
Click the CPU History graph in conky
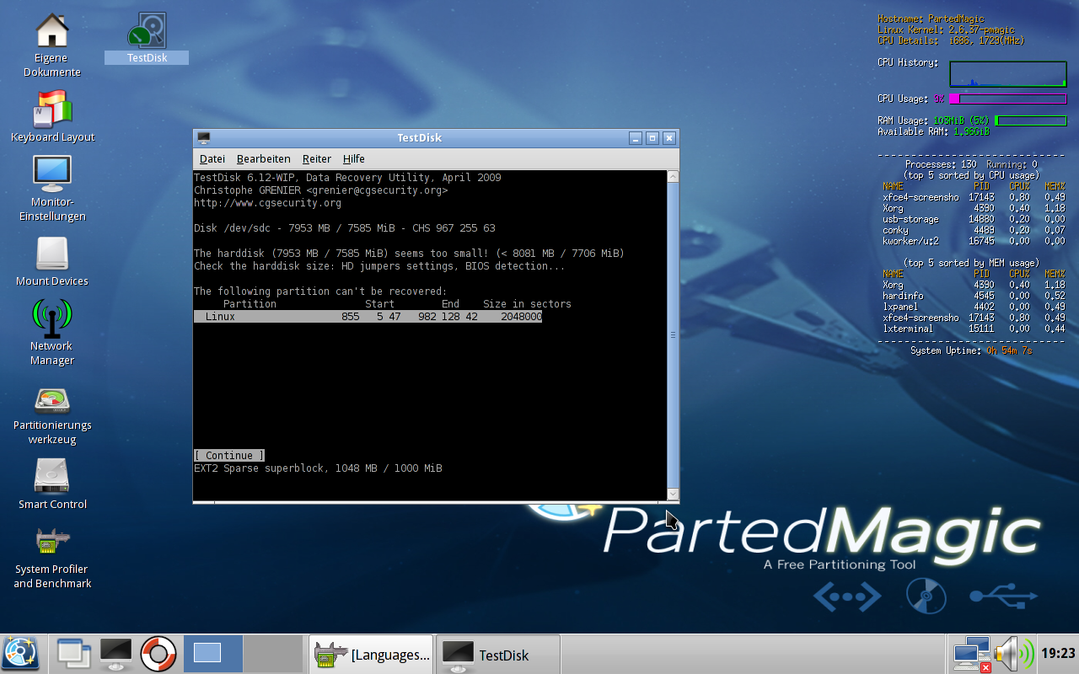coord(1008,74)
